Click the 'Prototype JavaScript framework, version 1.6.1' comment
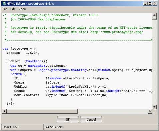 click(x=54, y=15)
